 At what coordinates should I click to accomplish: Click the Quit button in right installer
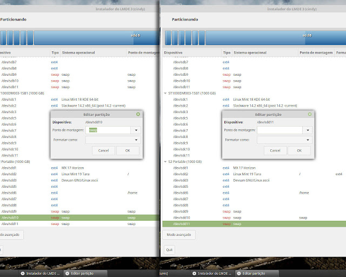(169, 249)
